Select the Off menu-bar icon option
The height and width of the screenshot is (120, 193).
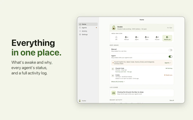pyautogui.click(x=116, y=38)
